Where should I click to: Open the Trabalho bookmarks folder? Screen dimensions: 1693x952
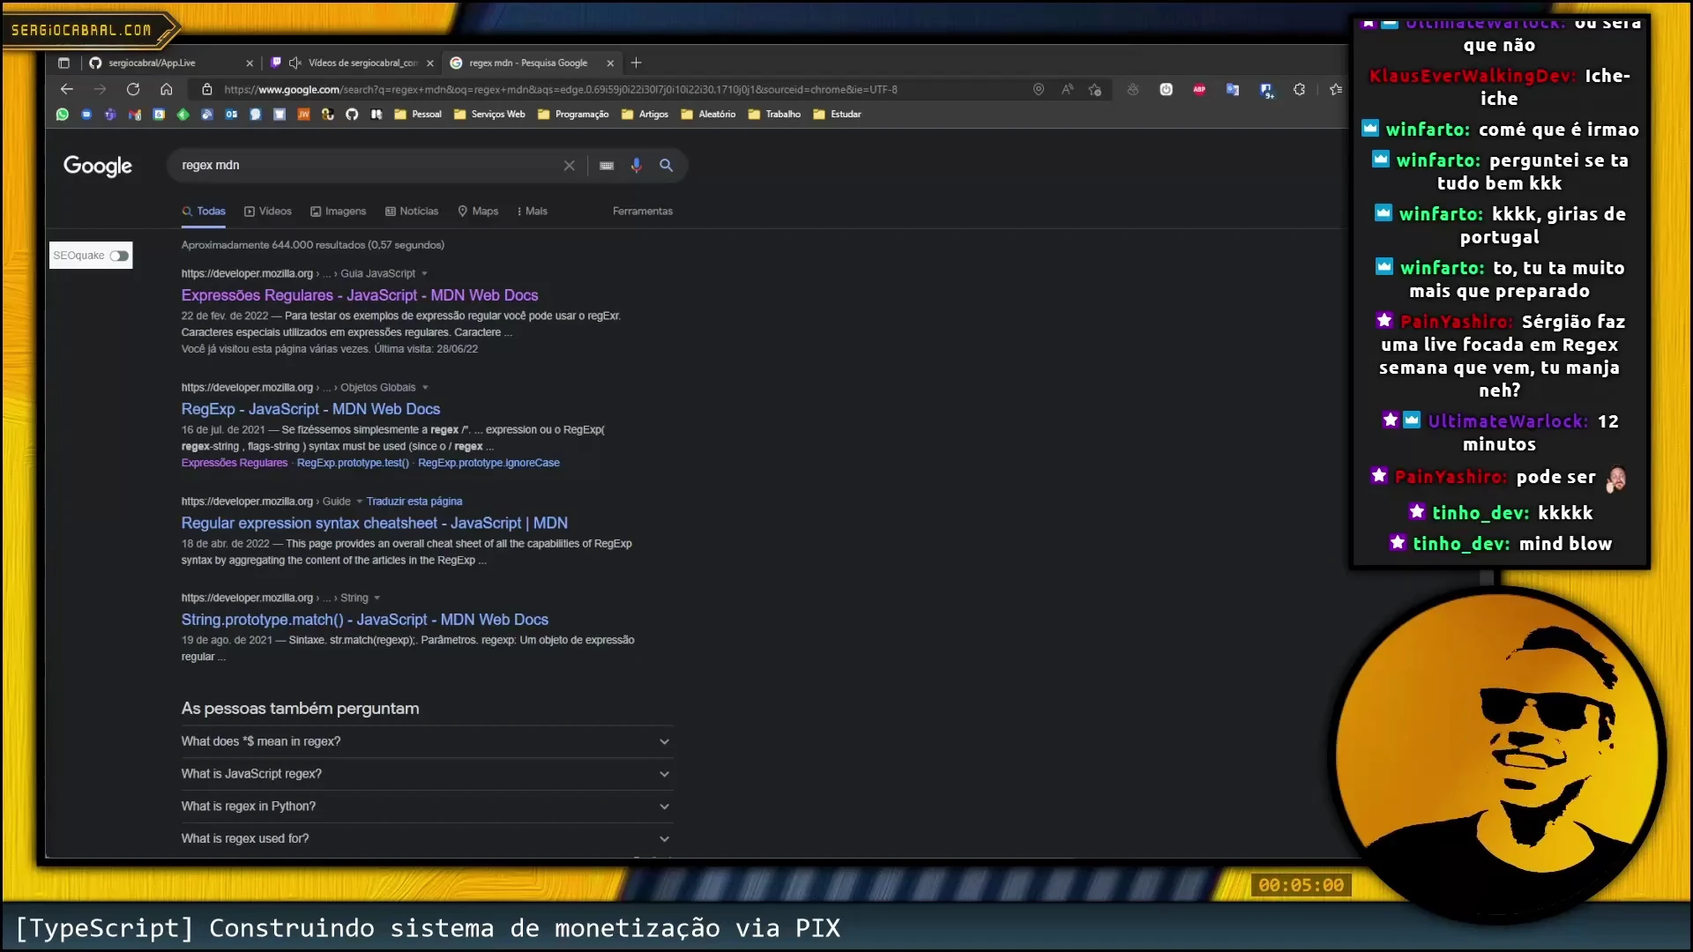pos(774,114)
